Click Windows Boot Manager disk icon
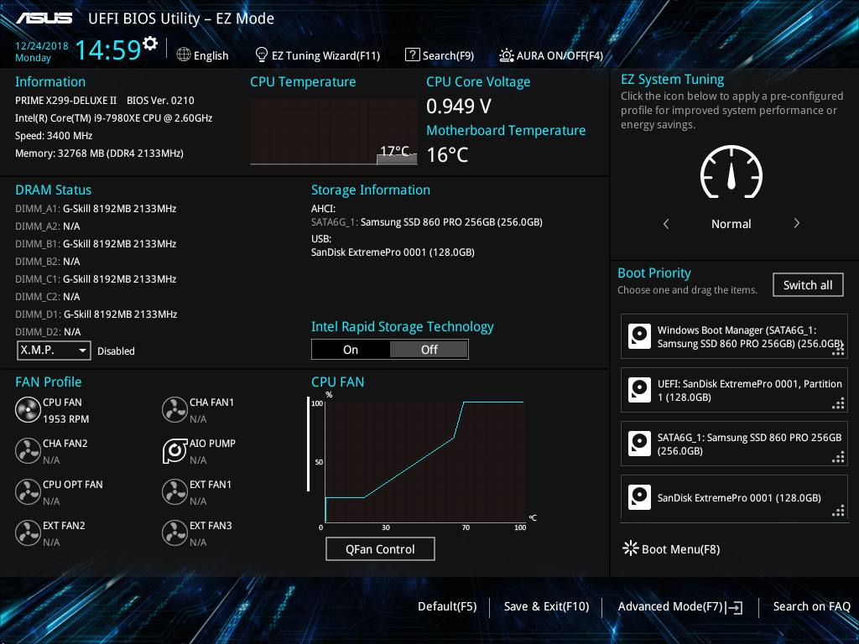 (639, 336)
